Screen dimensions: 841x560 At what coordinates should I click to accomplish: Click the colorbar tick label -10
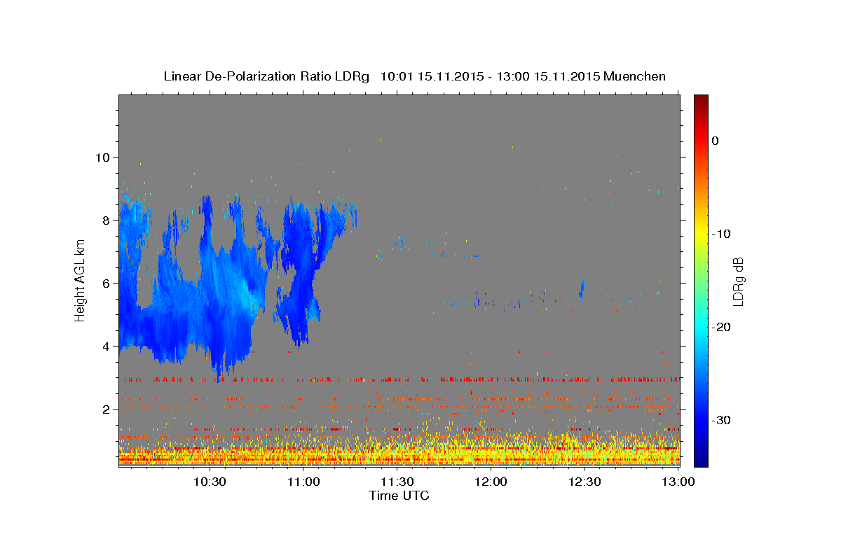click(x=720, y=234)
